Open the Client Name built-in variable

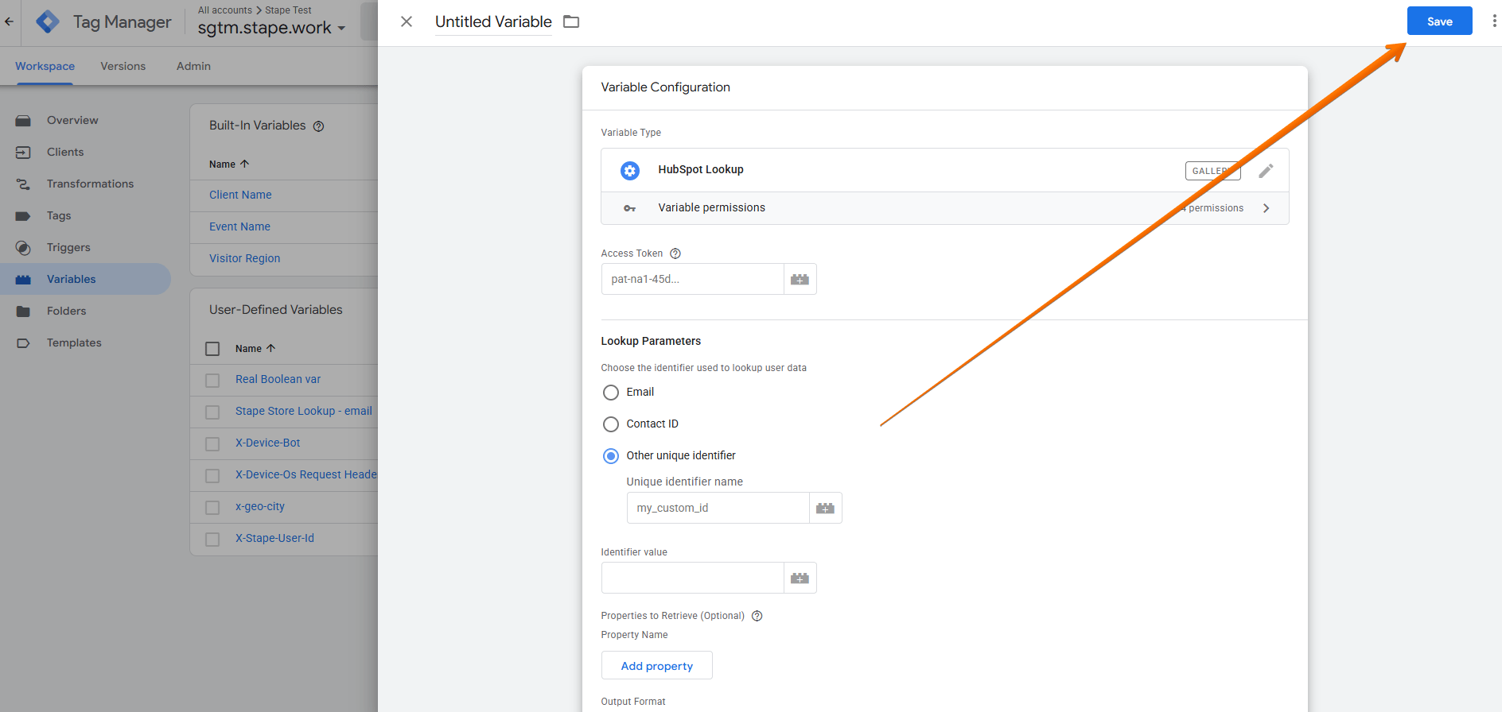tap(240, 195)
